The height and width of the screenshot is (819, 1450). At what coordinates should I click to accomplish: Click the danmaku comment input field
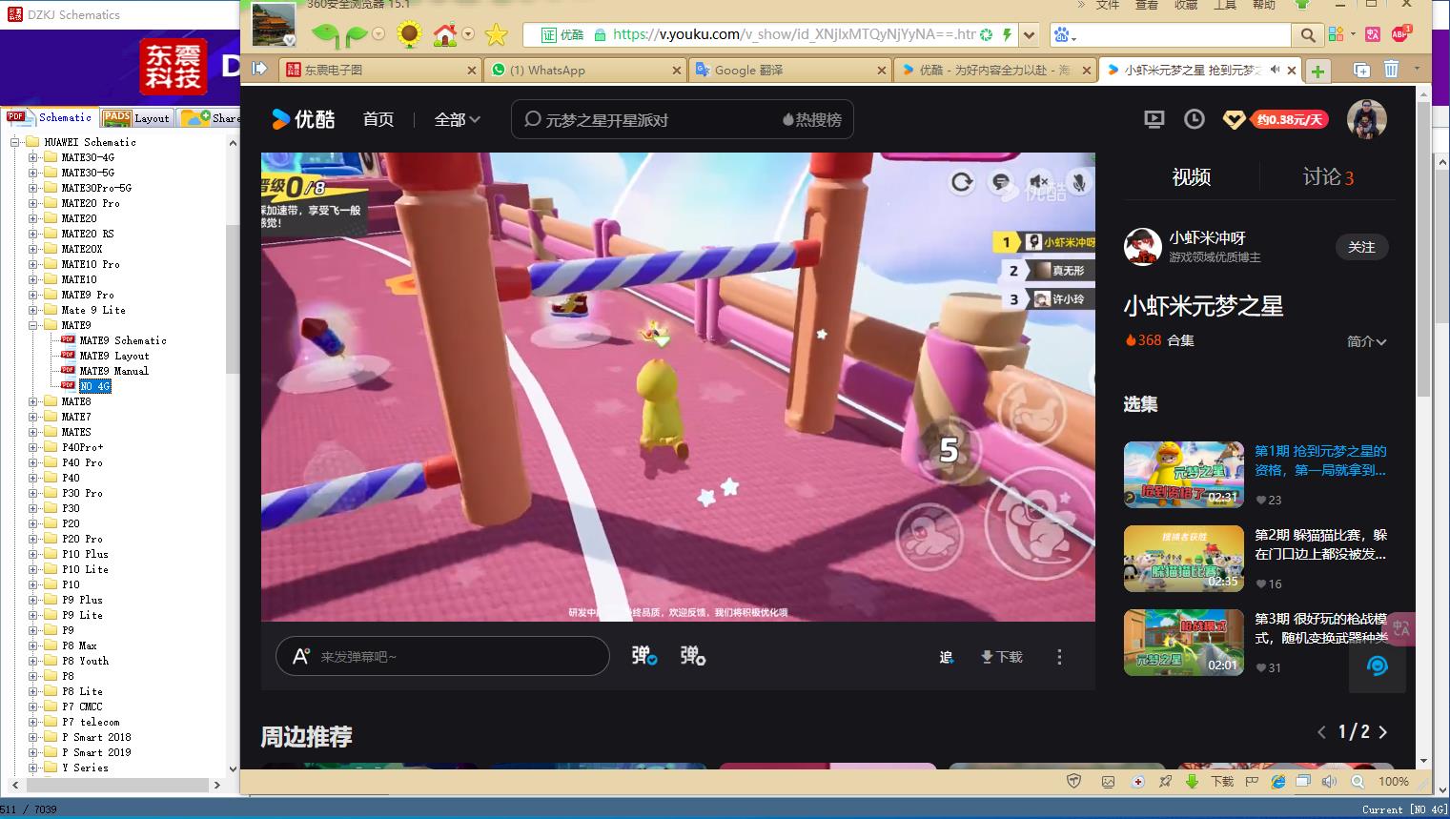click(x=442, y=656)
